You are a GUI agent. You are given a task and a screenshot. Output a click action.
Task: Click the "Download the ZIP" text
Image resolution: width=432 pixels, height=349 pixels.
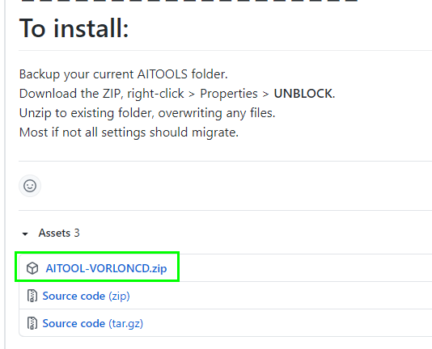(x=70, y=94)
